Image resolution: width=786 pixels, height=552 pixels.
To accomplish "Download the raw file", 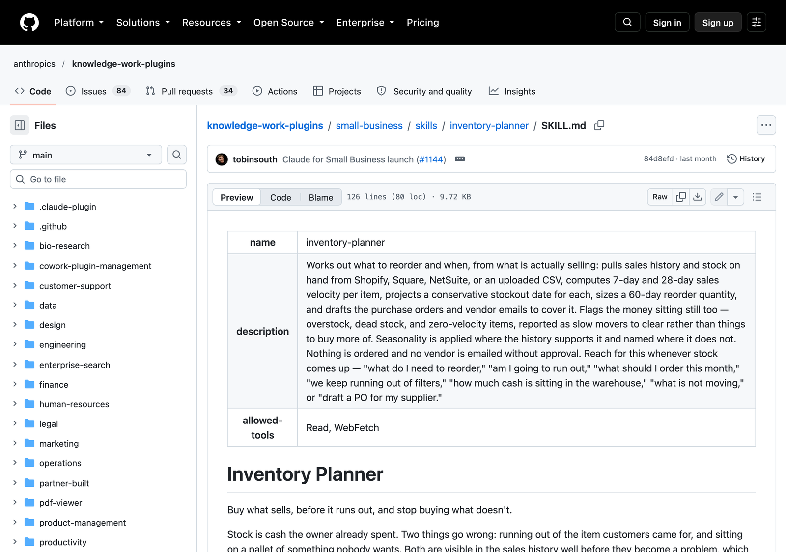I will 698,197.
